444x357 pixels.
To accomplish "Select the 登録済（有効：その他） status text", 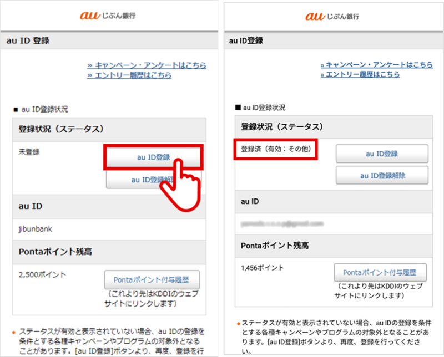I will click(276, 149).
